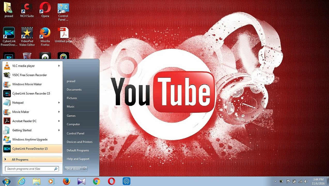
Task: Launch Google Chrome from the taskbar
Action: (96, 181)
